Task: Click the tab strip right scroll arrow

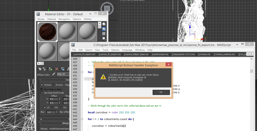Action: [251, 54]
